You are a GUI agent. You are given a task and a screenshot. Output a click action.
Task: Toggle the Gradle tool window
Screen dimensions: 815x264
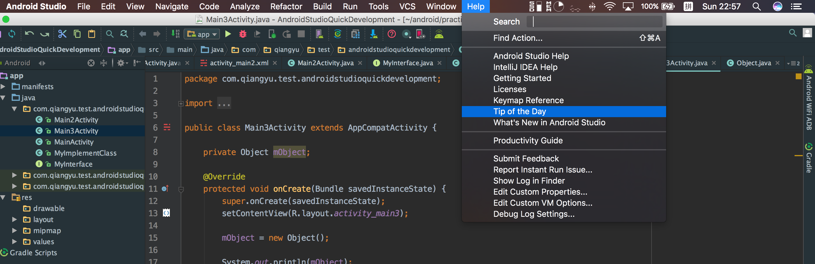(808, 159)
